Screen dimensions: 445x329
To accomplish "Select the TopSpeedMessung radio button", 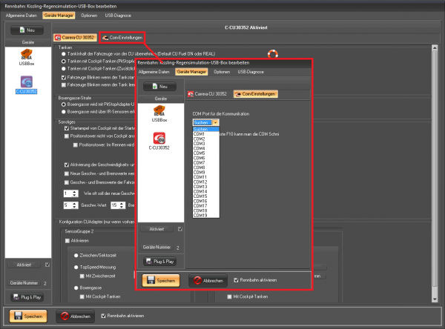I will tap(76, 267).
